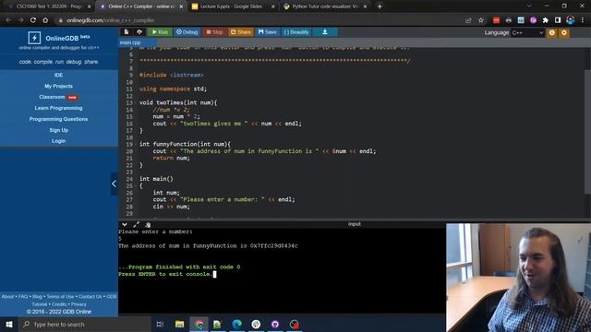Open the Extensions puzzle piece menu
The image size is (591, 332).
[x=546, y=20]
